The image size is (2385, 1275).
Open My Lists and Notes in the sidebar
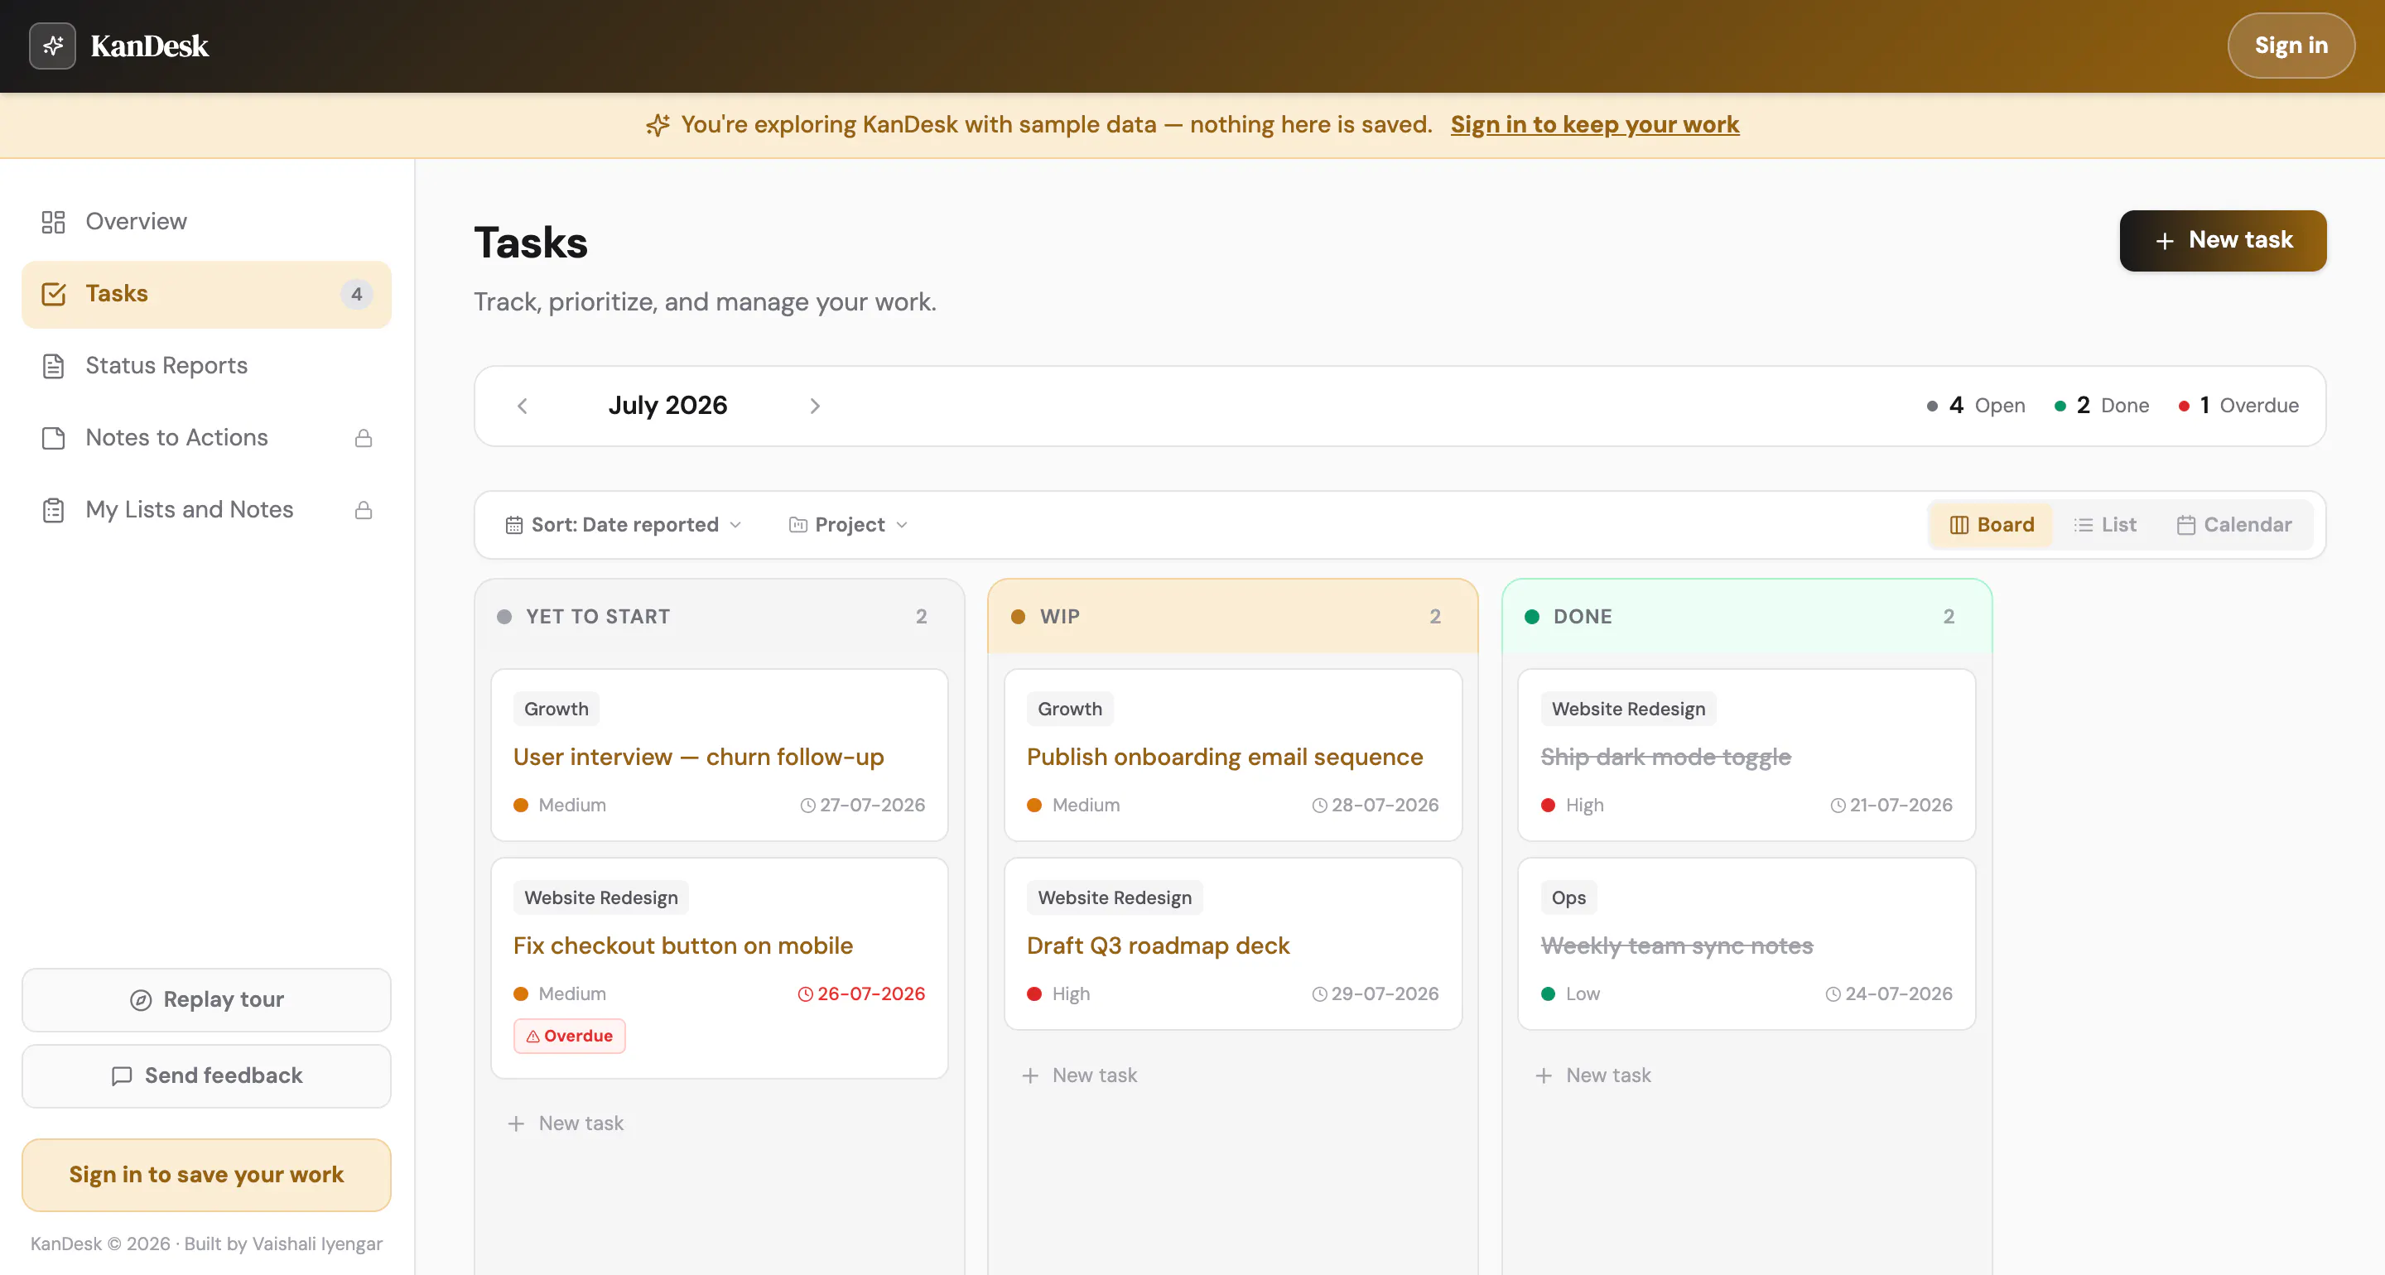pos(206,510)
